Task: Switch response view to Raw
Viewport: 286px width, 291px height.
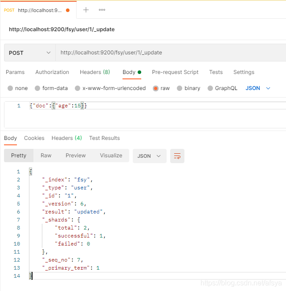Action: pyautogui.click(x=46, y=156)
